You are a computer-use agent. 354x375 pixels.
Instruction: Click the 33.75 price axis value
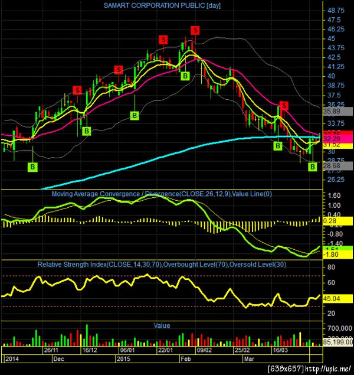point(336,123)
